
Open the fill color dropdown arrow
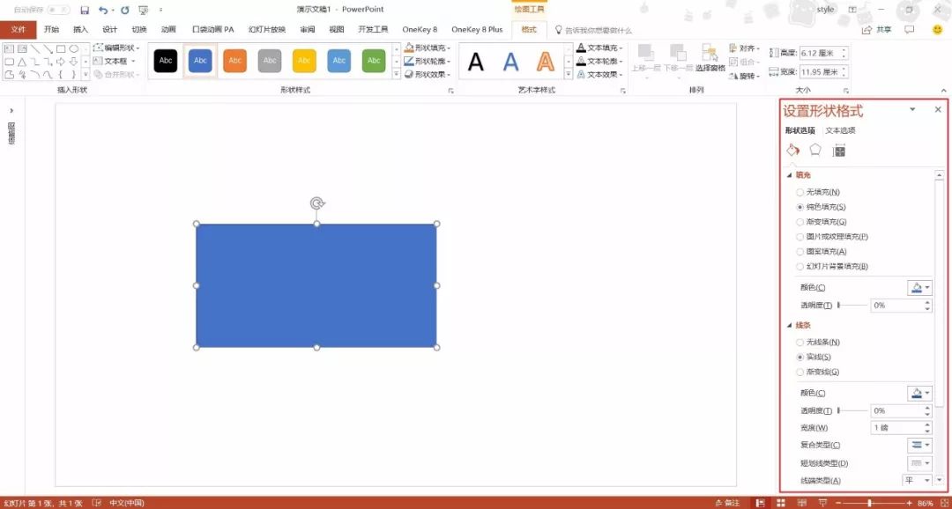[x=926, y=286]
